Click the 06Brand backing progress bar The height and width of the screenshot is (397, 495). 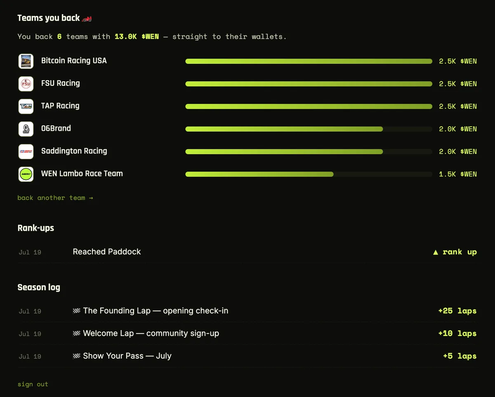coord(309,129)
